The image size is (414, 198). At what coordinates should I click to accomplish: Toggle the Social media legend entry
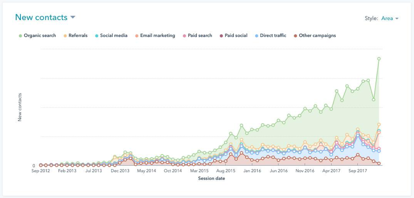pos(113,36)
